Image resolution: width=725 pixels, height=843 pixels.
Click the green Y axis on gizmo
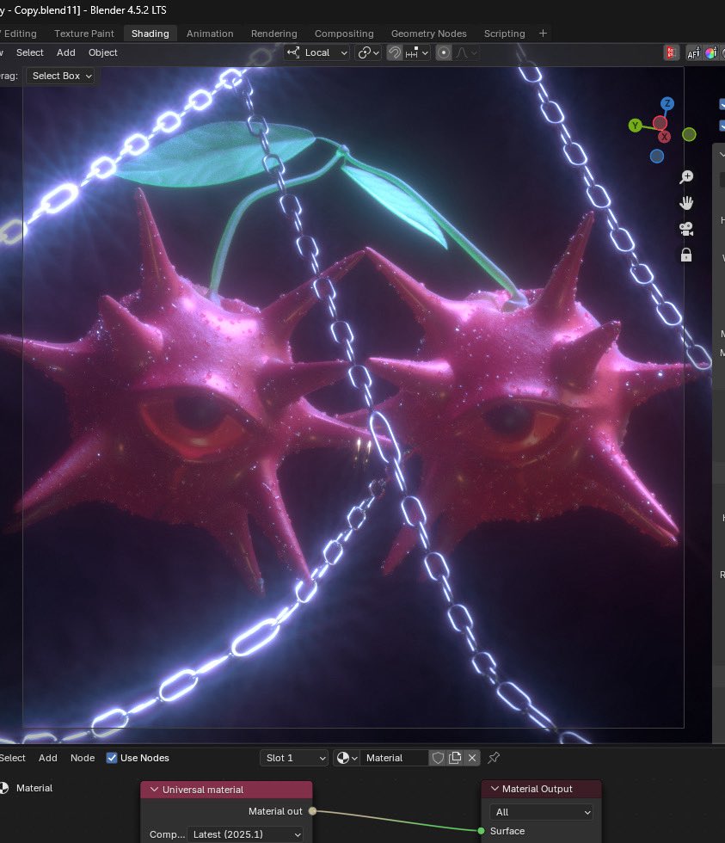pos(635,126)
